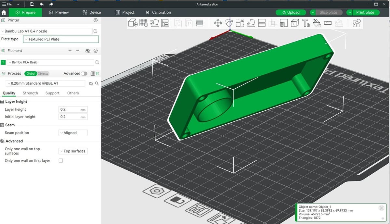Click the Print plate button
This screenshot has width=390, height=224.
(365, 12)
